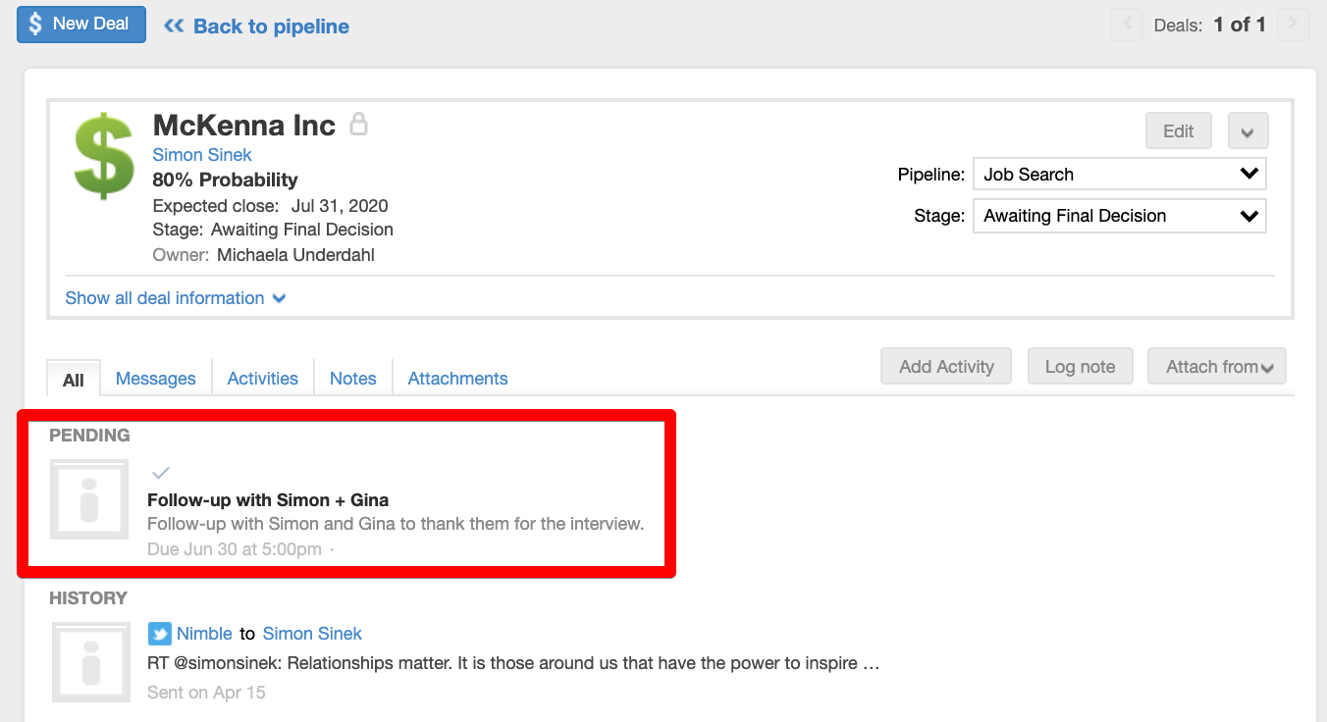The width and height of the screenshot is (1327, 722).
Task: Open the Simon Sinek contact link
Action: 201,154
